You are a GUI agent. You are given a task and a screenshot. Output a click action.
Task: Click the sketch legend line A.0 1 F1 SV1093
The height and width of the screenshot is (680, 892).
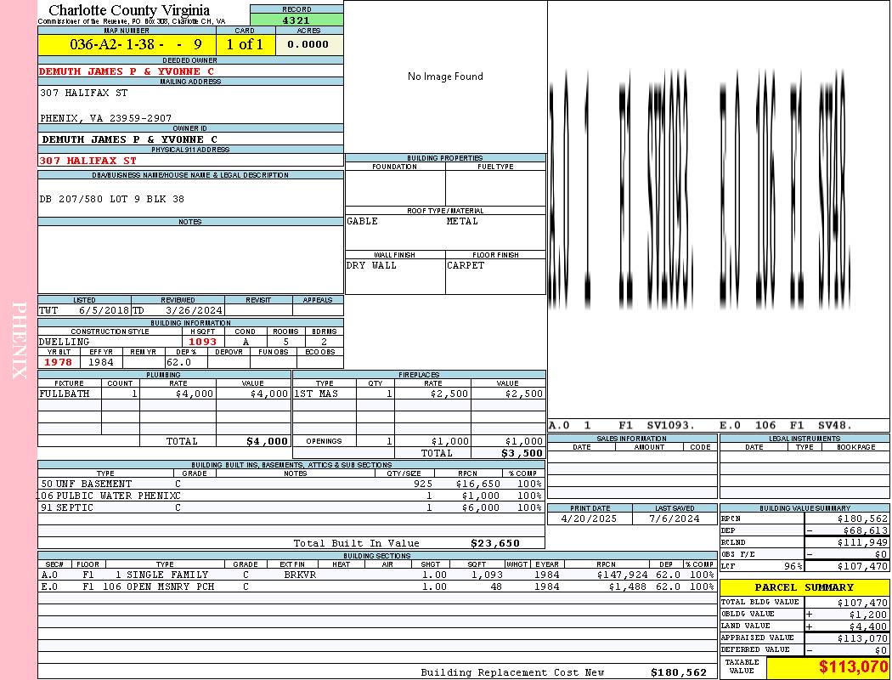coord(622,425)
